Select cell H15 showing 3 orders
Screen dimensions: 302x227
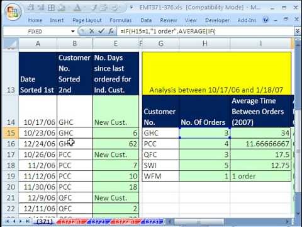tap(204, 133)
